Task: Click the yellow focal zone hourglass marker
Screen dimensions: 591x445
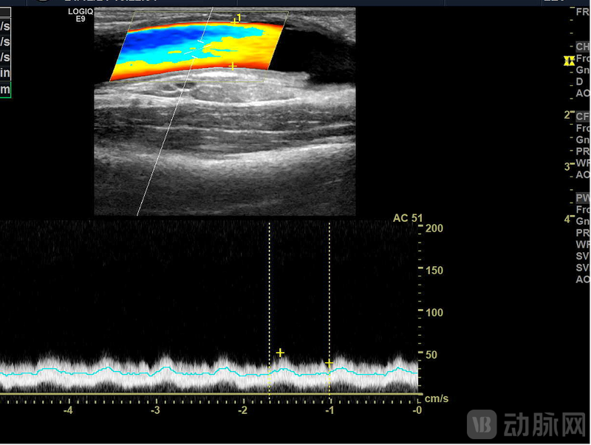Action: tap(568, 61)
